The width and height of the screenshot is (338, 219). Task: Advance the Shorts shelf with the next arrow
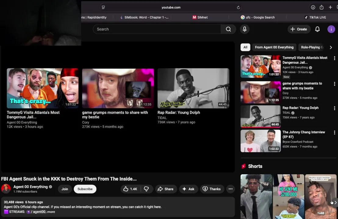[x=335, y=203]
